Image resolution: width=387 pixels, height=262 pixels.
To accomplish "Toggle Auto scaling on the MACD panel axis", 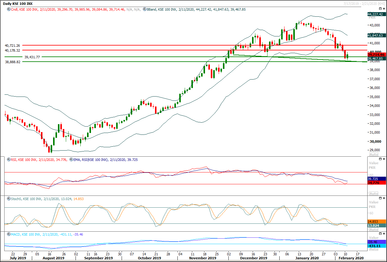I will (374, 249).
